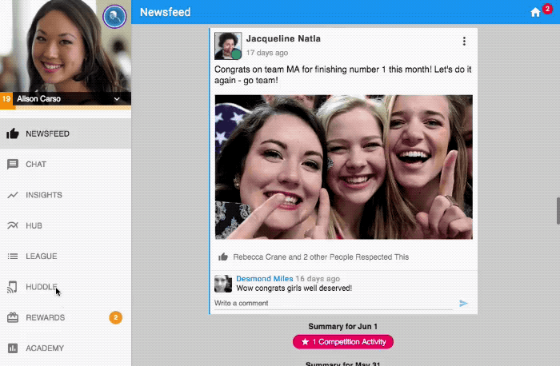Click the orange Rewards badge showing 2
560x366 pixels.
point(115,317)
